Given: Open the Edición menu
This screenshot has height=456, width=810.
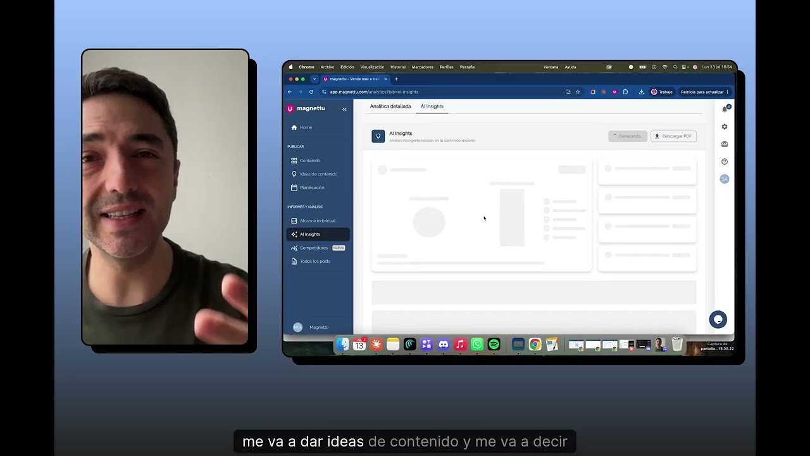Looking at the screenshot, I should [347, 67].
